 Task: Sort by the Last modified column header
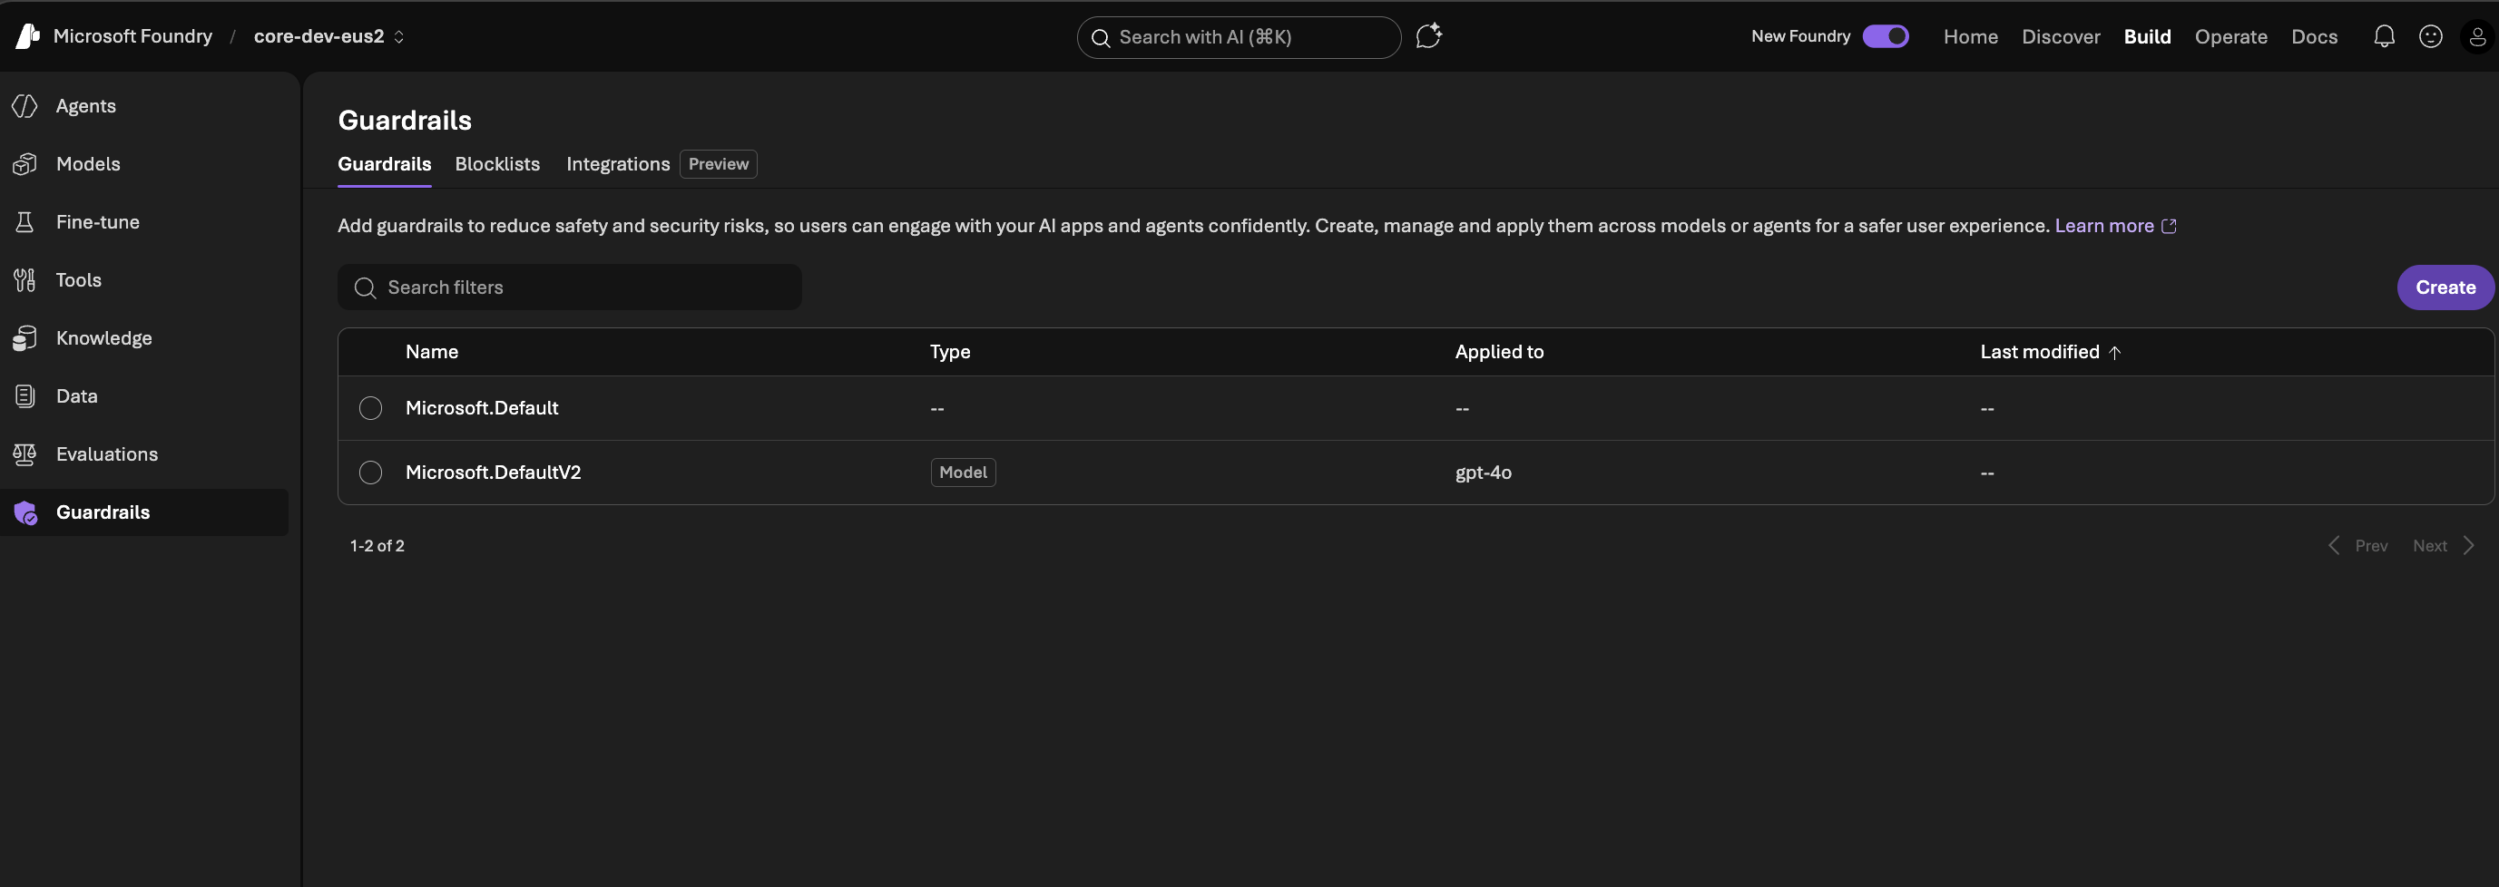2039,352
